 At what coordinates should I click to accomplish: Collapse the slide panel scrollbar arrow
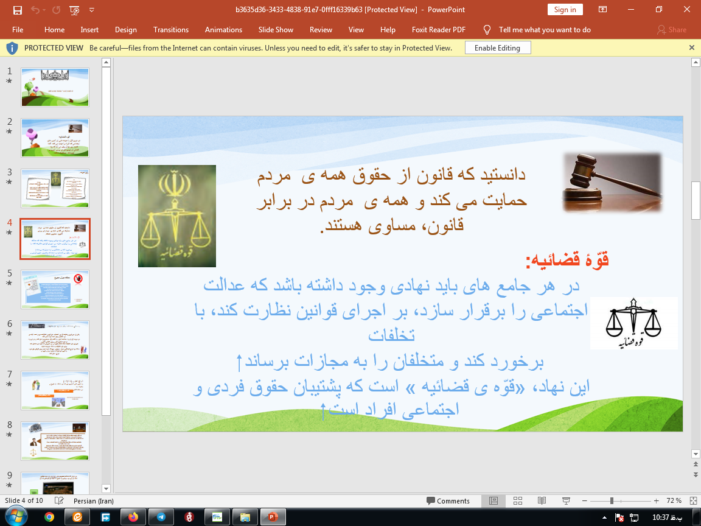pyautogui.click(x=106, y=488)
